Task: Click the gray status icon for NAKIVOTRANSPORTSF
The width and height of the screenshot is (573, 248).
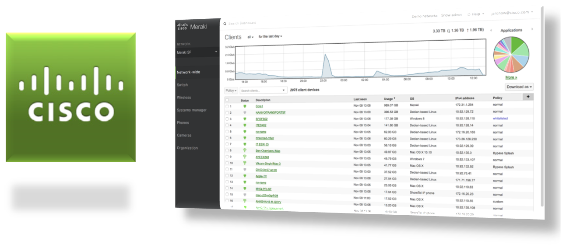Action: point(245,113)
